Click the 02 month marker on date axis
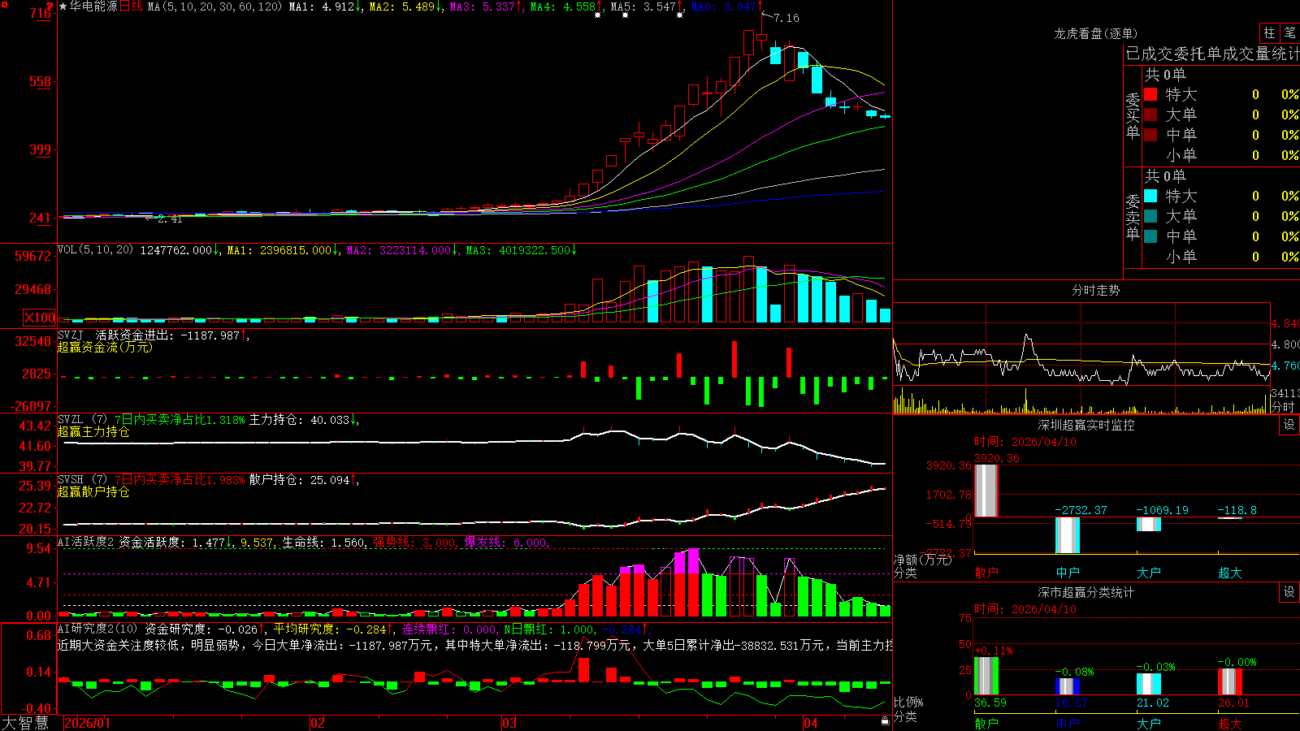 [318, 723]
